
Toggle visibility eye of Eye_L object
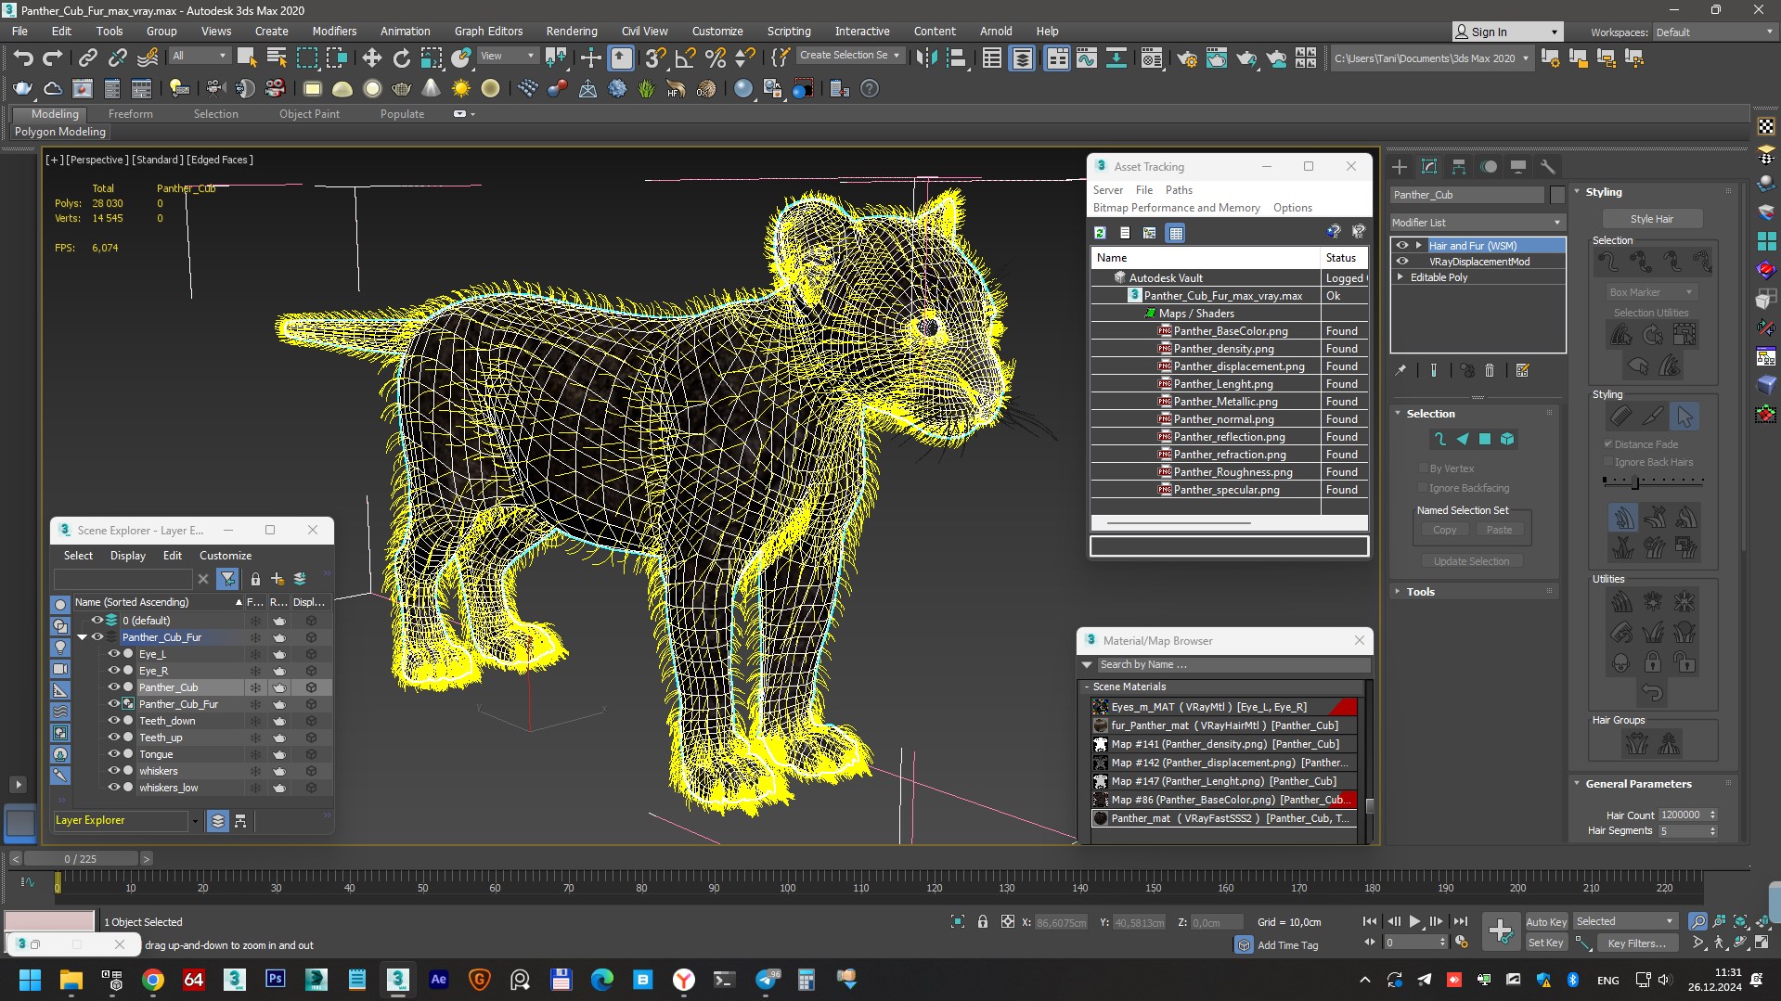pos(114,654)
